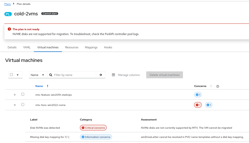Collapse the mtv-func-win2022-nvme row
The image size is (249, 143).
[15, 105]
